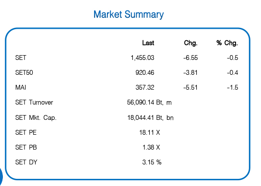Click the MAI row label
Viewport: 261px width, 186px height.
(21, 87)
